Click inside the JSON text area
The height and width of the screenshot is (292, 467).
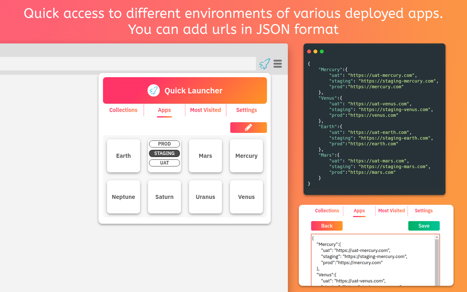[x=373, y=260]
